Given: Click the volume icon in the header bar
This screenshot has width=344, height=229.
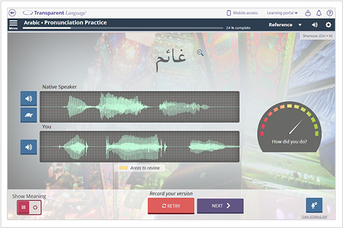Looking at the screenshot, I should pos(315,25).
